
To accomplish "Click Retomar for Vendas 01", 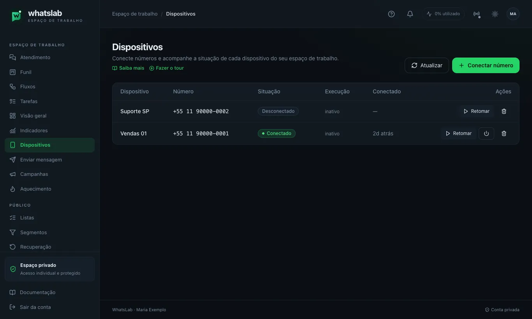I will [458, 133].
